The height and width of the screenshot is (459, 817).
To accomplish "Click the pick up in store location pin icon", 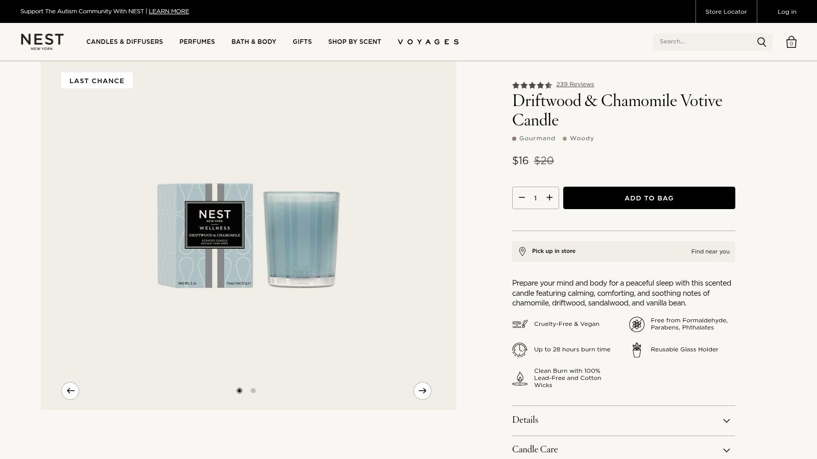I will (x=522, y=251).
